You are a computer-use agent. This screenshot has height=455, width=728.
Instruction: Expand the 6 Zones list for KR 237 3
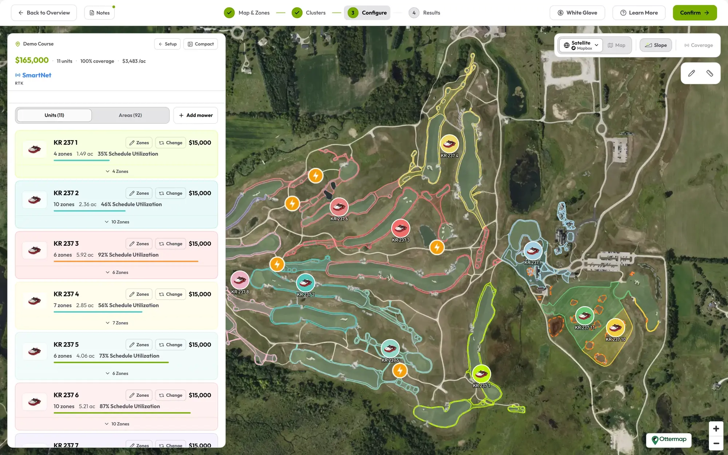pos(116,272)
